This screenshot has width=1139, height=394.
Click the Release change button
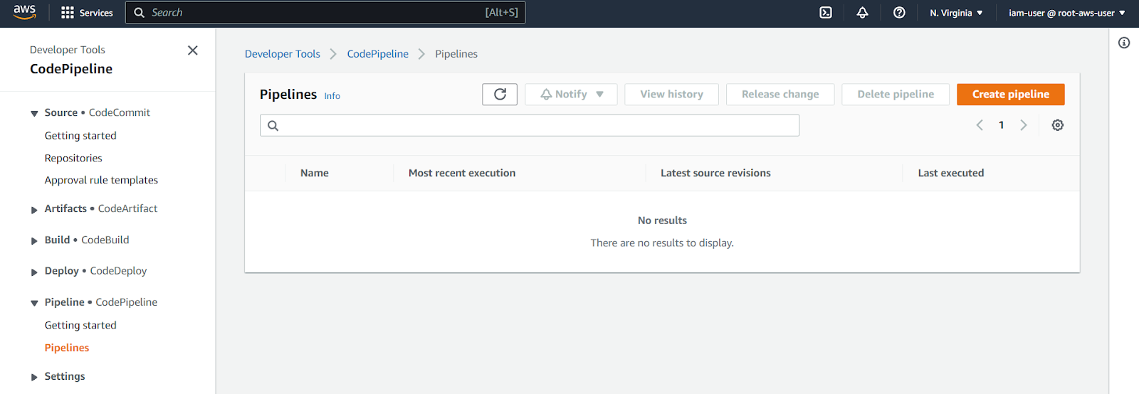[780, 94]
